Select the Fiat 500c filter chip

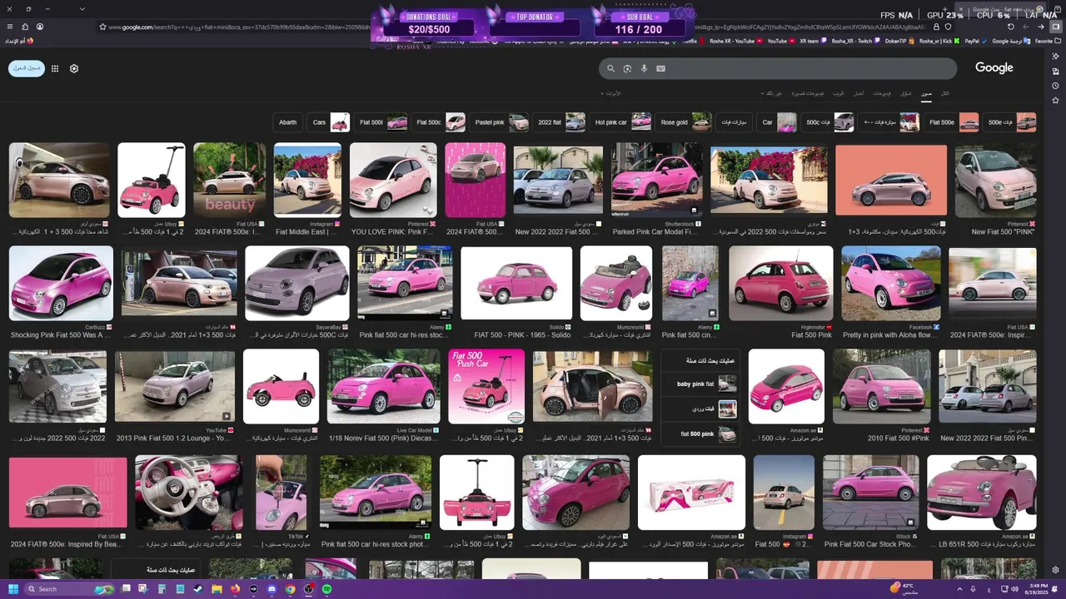click(440, 122)
